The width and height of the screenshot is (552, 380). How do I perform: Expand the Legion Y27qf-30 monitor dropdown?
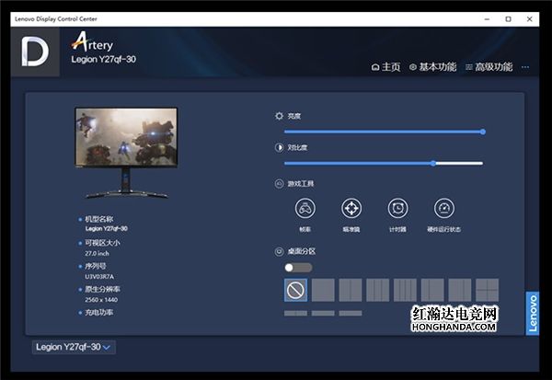74,347
